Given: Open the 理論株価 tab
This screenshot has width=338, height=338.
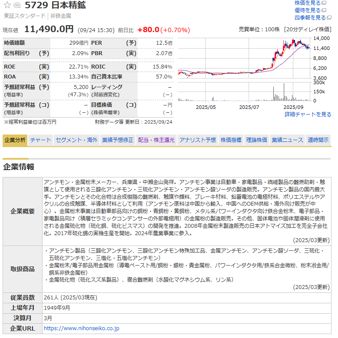Looking at the screenshot, I should [x=257, y=140].
